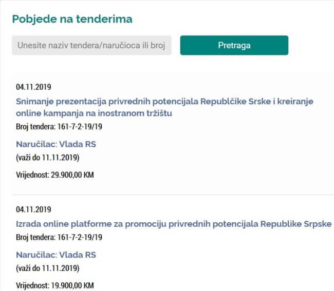Viewport: 334px width, 291px height.
Task: Click the tender search input field
Action: tap(91, 45)
